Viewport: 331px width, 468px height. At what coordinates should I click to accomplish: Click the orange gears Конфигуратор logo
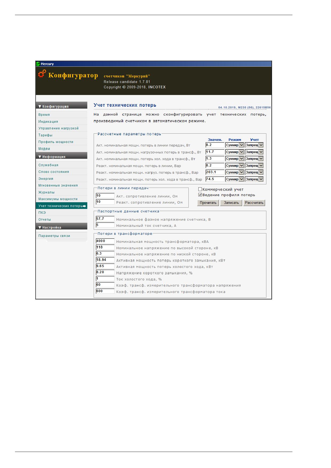(42, 74)
